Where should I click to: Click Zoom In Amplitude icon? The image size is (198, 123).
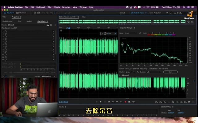(156, 102)
